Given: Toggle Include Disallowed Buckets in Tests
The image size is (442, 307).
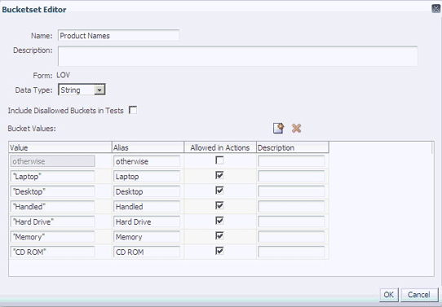Looking at the screenshot, I should point(133,110).
